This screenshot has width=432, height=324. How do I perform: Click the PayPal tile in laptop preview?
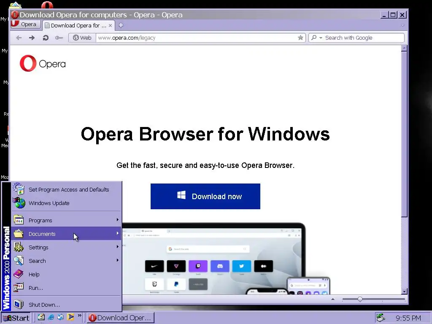[x=176, y=284]
